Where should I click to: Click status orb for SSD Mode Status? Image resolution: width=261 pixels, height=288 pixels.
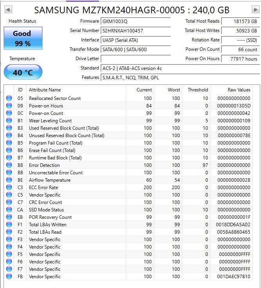pyautogui.click(x=9, y=209)
